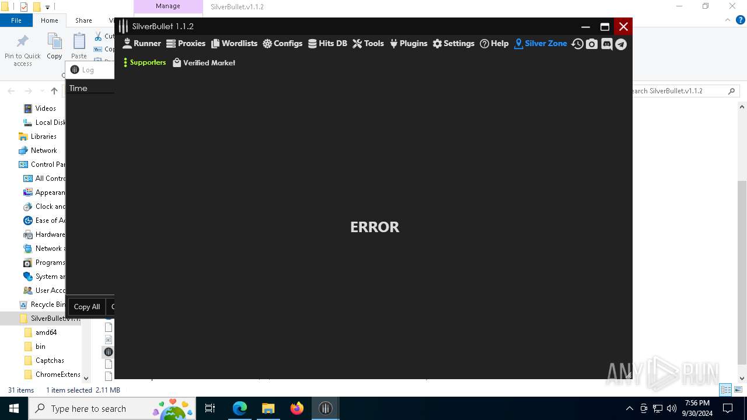Go to the Plugins tab
Screen dimensions: 747x420
pos(409,43)
